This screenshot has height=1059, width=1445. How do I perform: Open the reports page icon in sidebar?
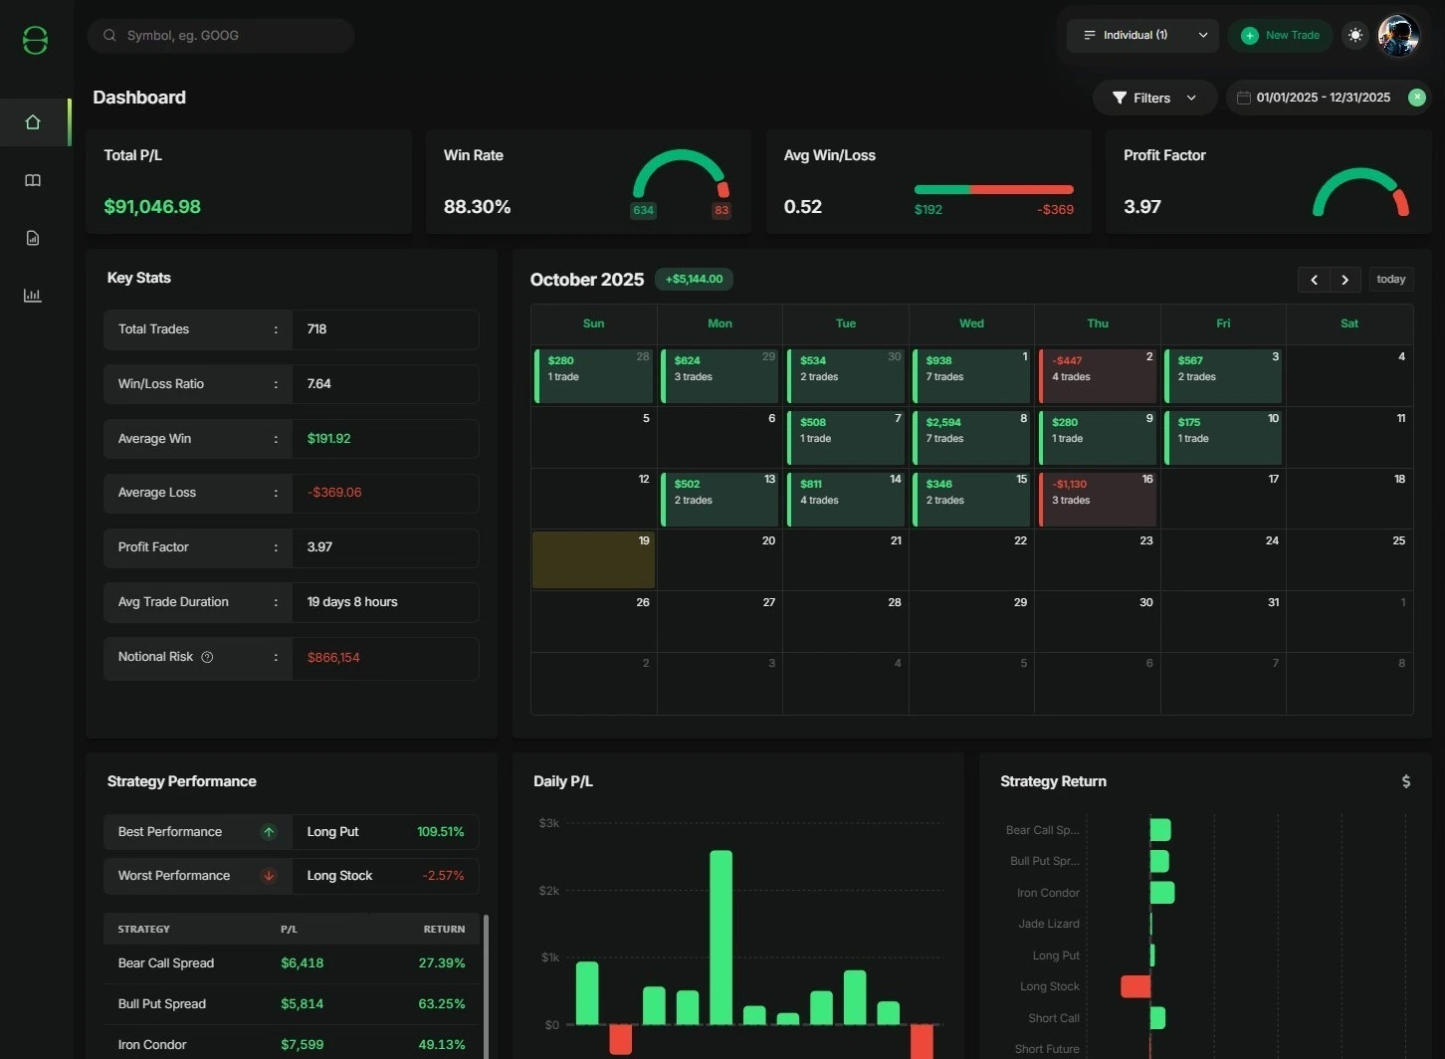click(x=33, y=238)
